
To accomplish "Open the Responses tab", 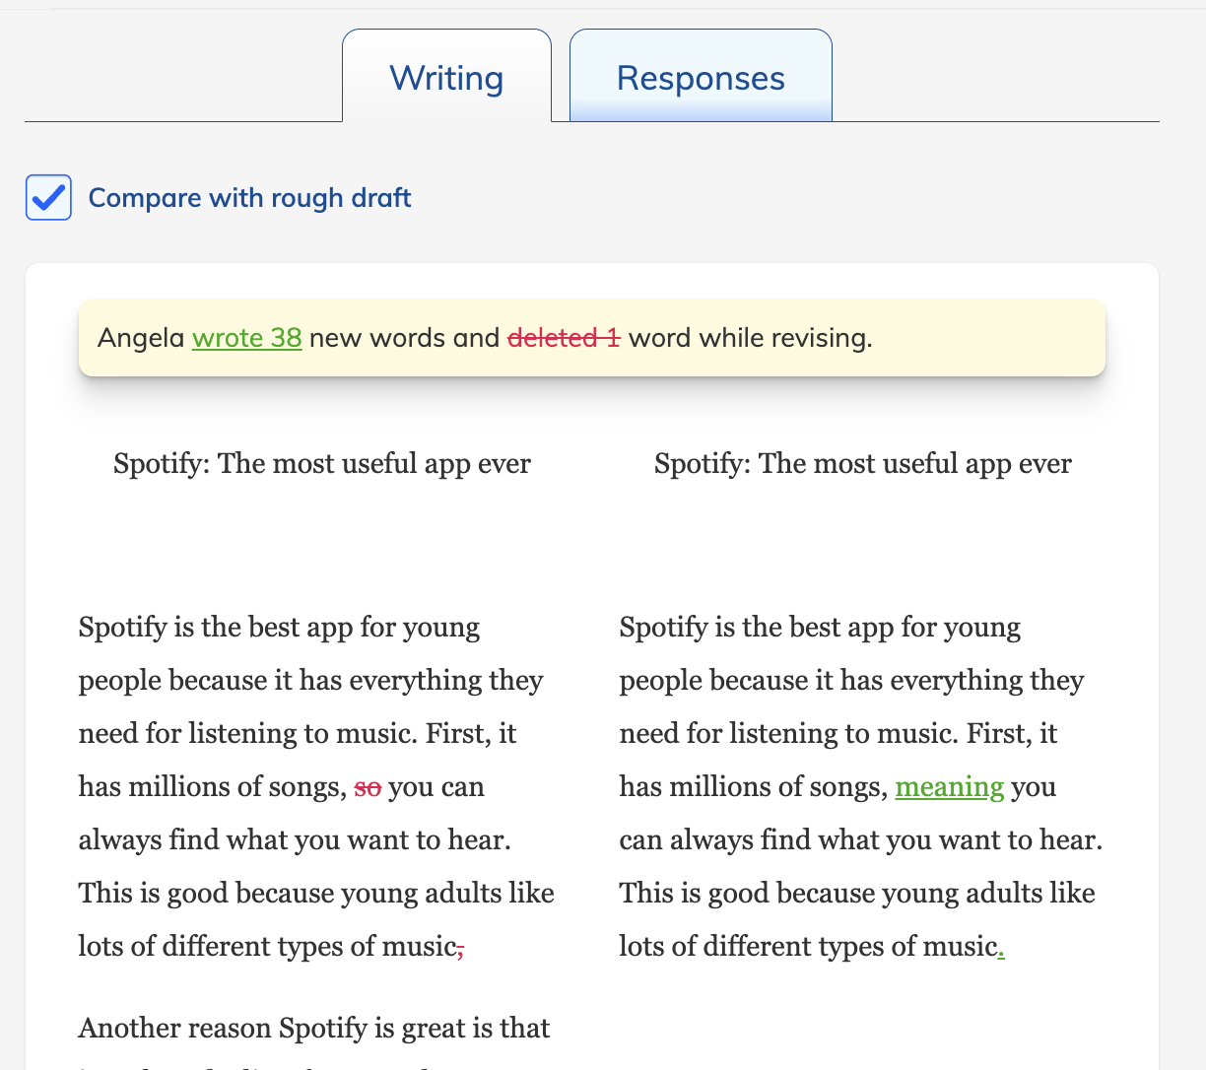I will pyautogui.click(x=701, y=77).
